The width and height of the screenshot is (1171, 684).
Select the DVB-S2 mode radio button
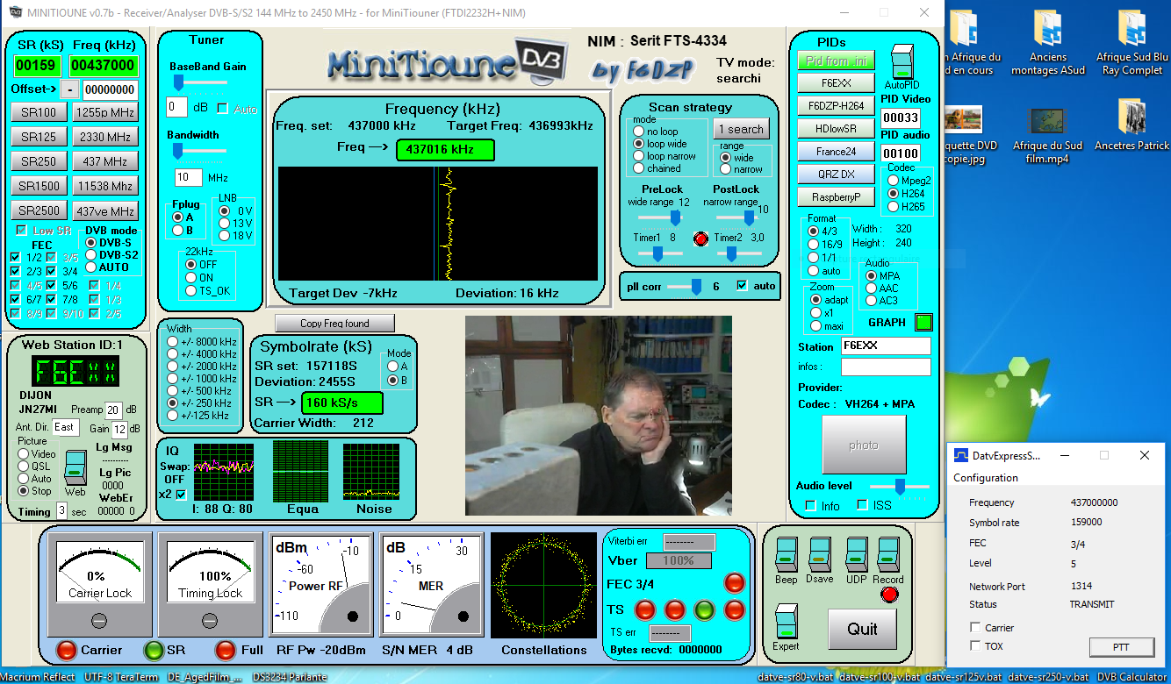point(91,254)
